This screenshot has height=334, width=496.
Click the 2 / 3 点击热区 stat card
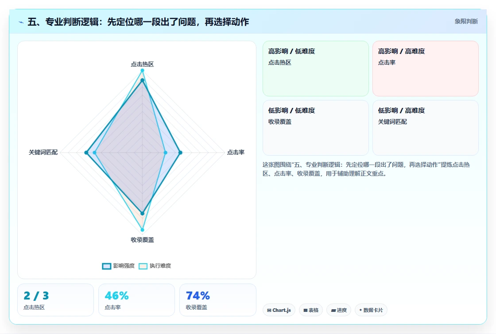(x=55, y=300)
